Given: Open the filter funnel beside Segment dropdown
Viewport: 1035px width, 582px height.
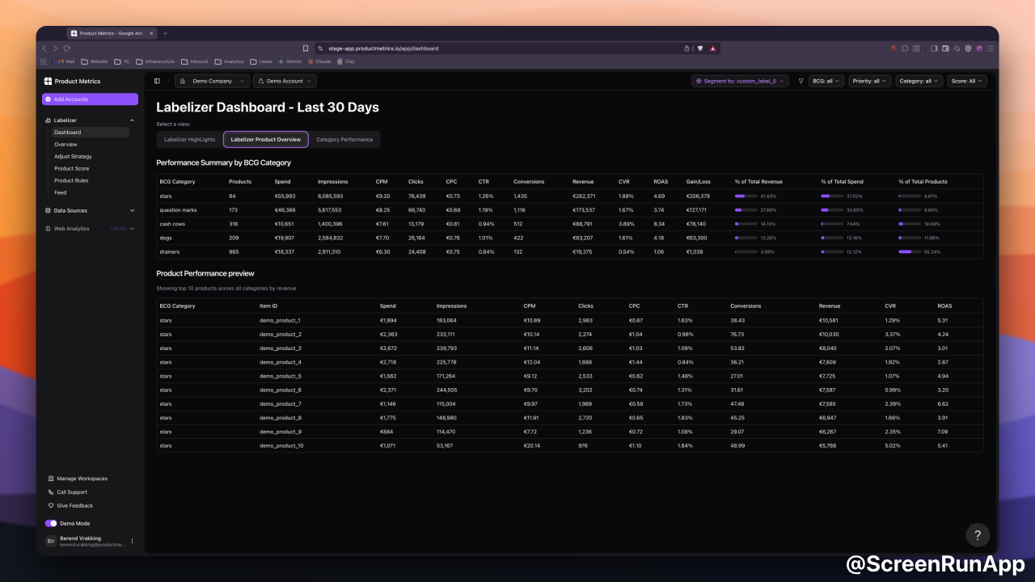Looking at the screenshot, I should [x=801, y=81].
